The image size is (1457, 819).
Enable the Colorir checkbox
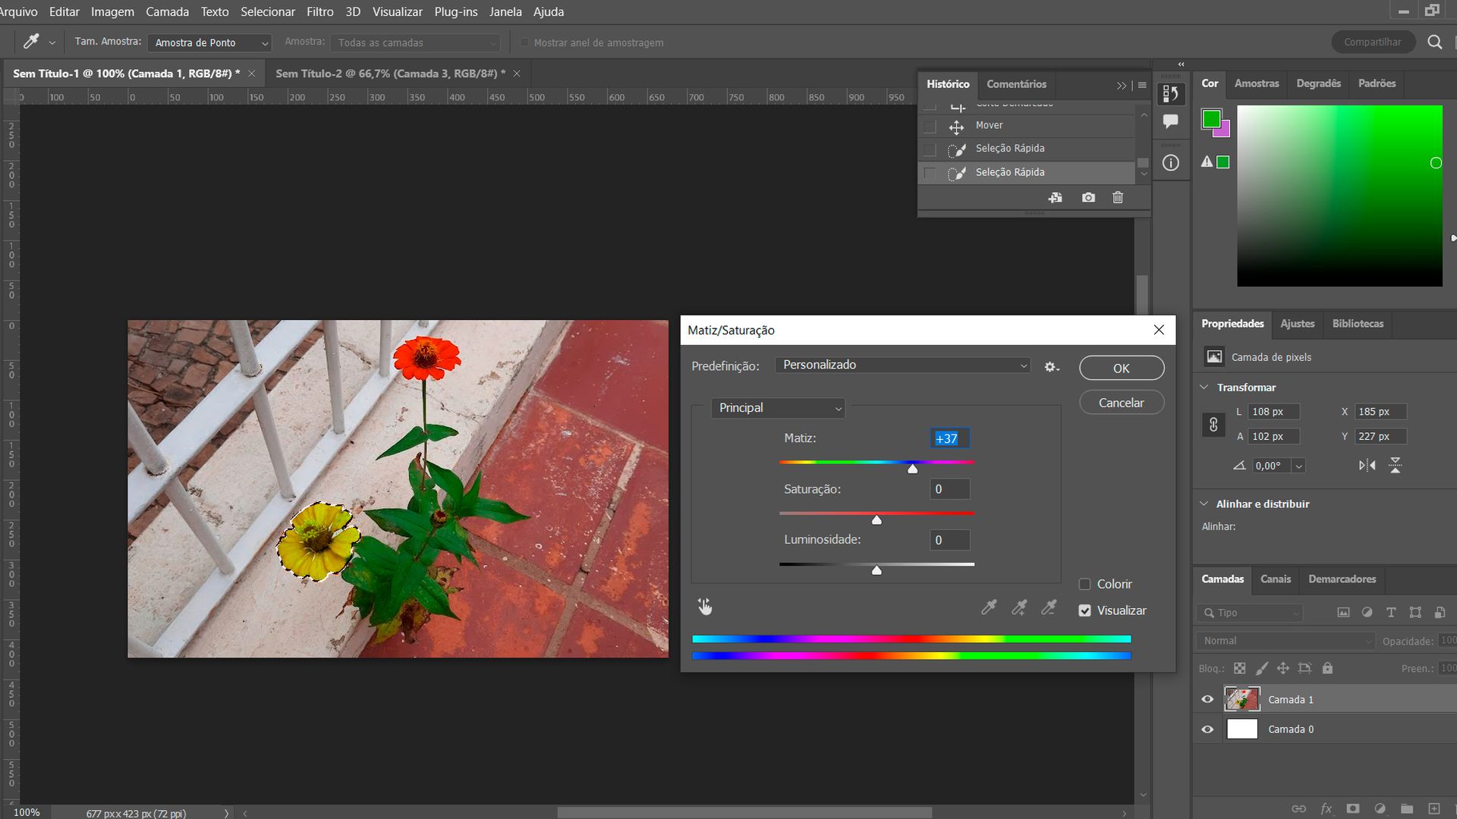(x=1084, y=583)
